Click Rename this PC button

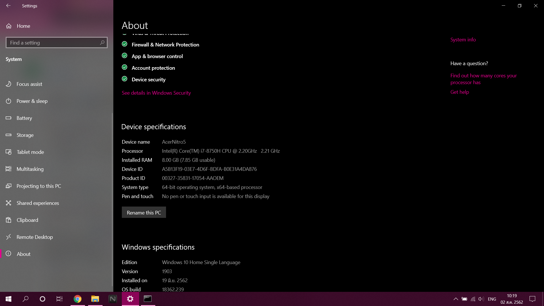144,212
